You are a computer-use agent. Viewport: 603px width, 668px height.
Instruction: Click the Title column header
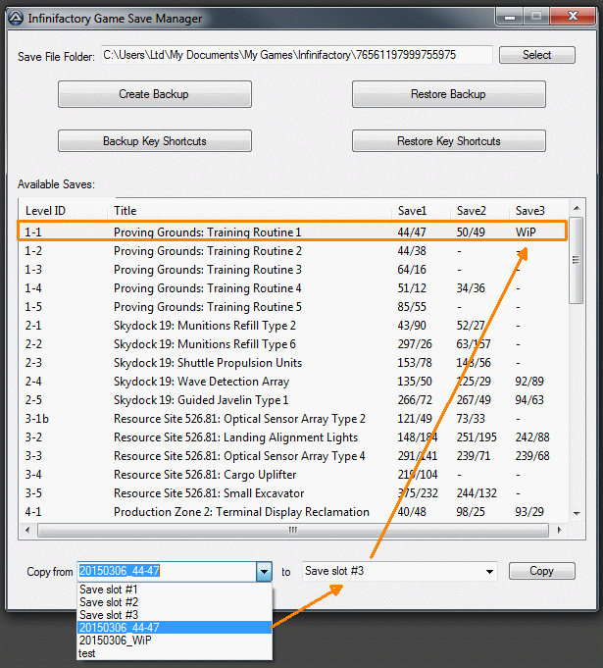coord(249,211)
